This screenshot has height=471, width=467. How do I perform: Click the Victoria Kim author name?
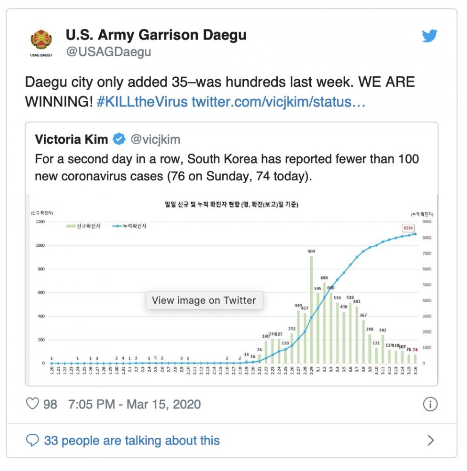[72, 139]
